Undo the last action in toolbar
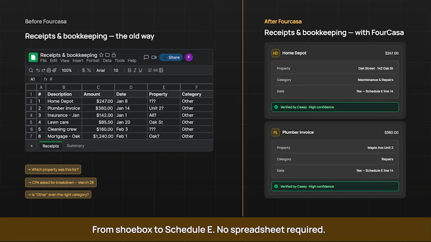 click(x=38, y=70)
